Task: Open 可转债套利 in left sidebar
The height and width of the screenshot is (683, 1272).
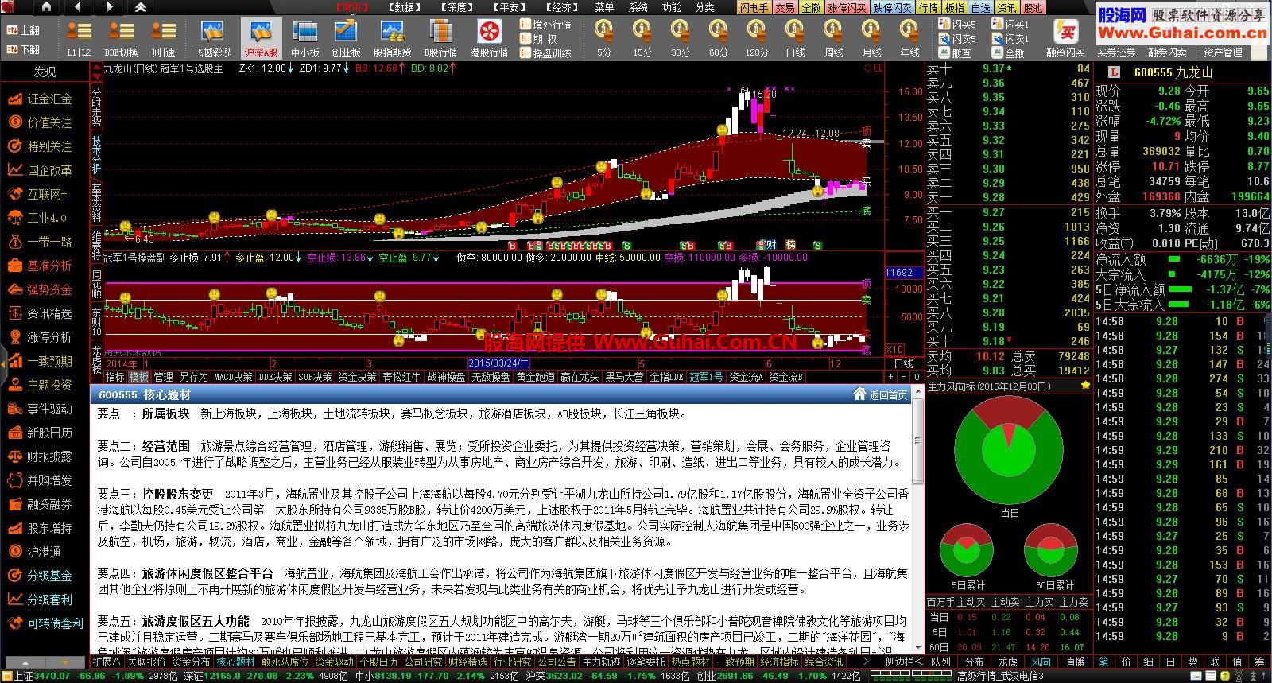Action: point(45,623)
